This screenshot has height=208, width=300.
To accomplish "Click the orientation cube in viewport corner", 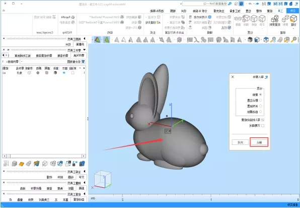I will click(103, 179).
